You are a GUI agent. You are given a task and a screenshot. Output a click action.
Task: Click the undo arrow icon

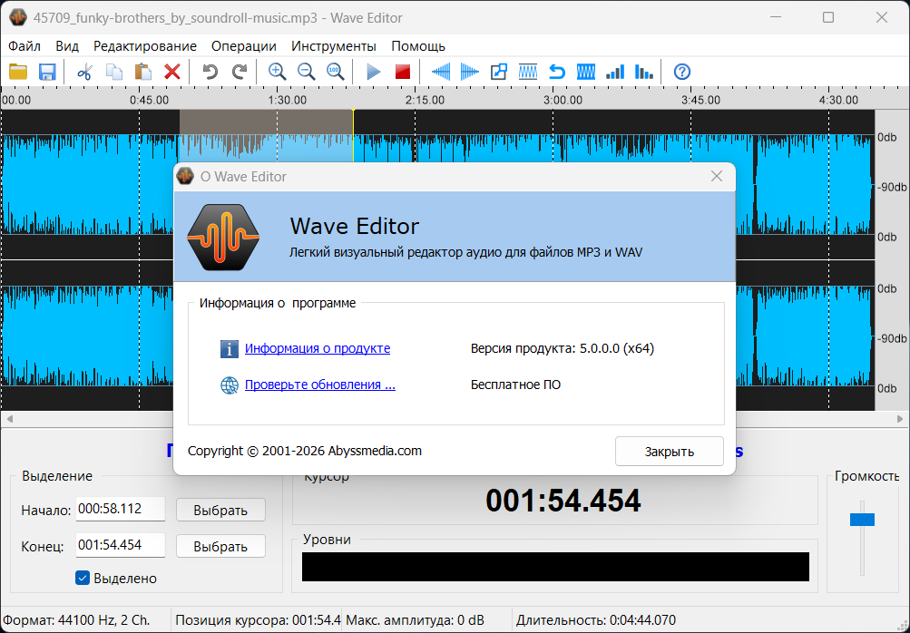click(210, 72)
